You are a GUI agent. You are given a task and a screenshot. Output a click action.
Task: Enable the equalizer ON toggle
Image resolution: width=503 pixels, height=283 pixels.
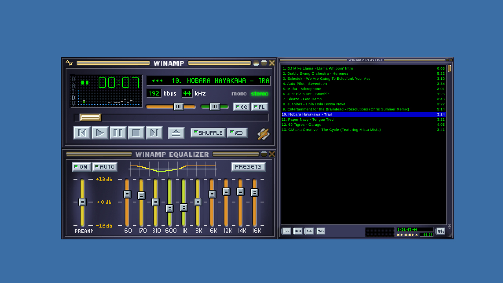coord(81,167)
